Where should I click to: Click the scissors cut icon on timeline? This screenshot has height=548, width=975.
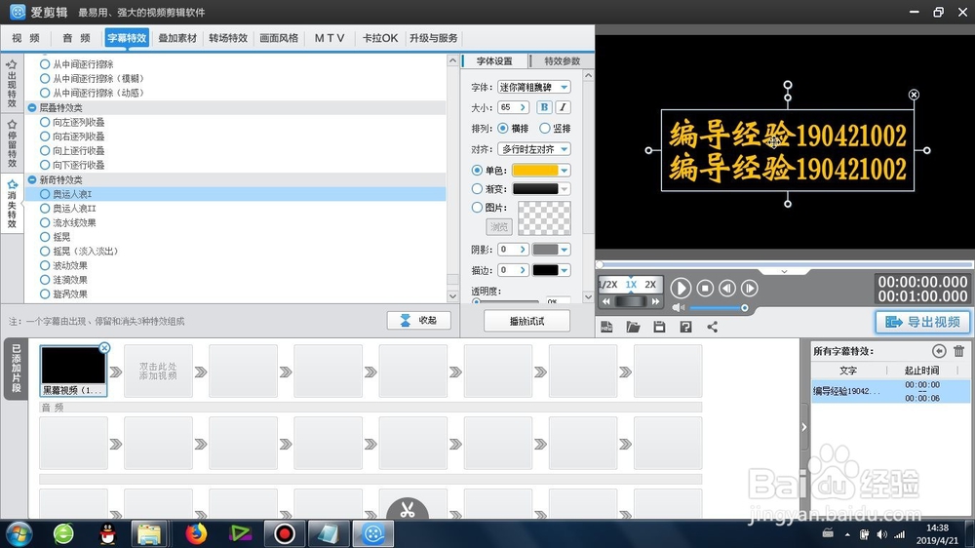tap(408, 509)
